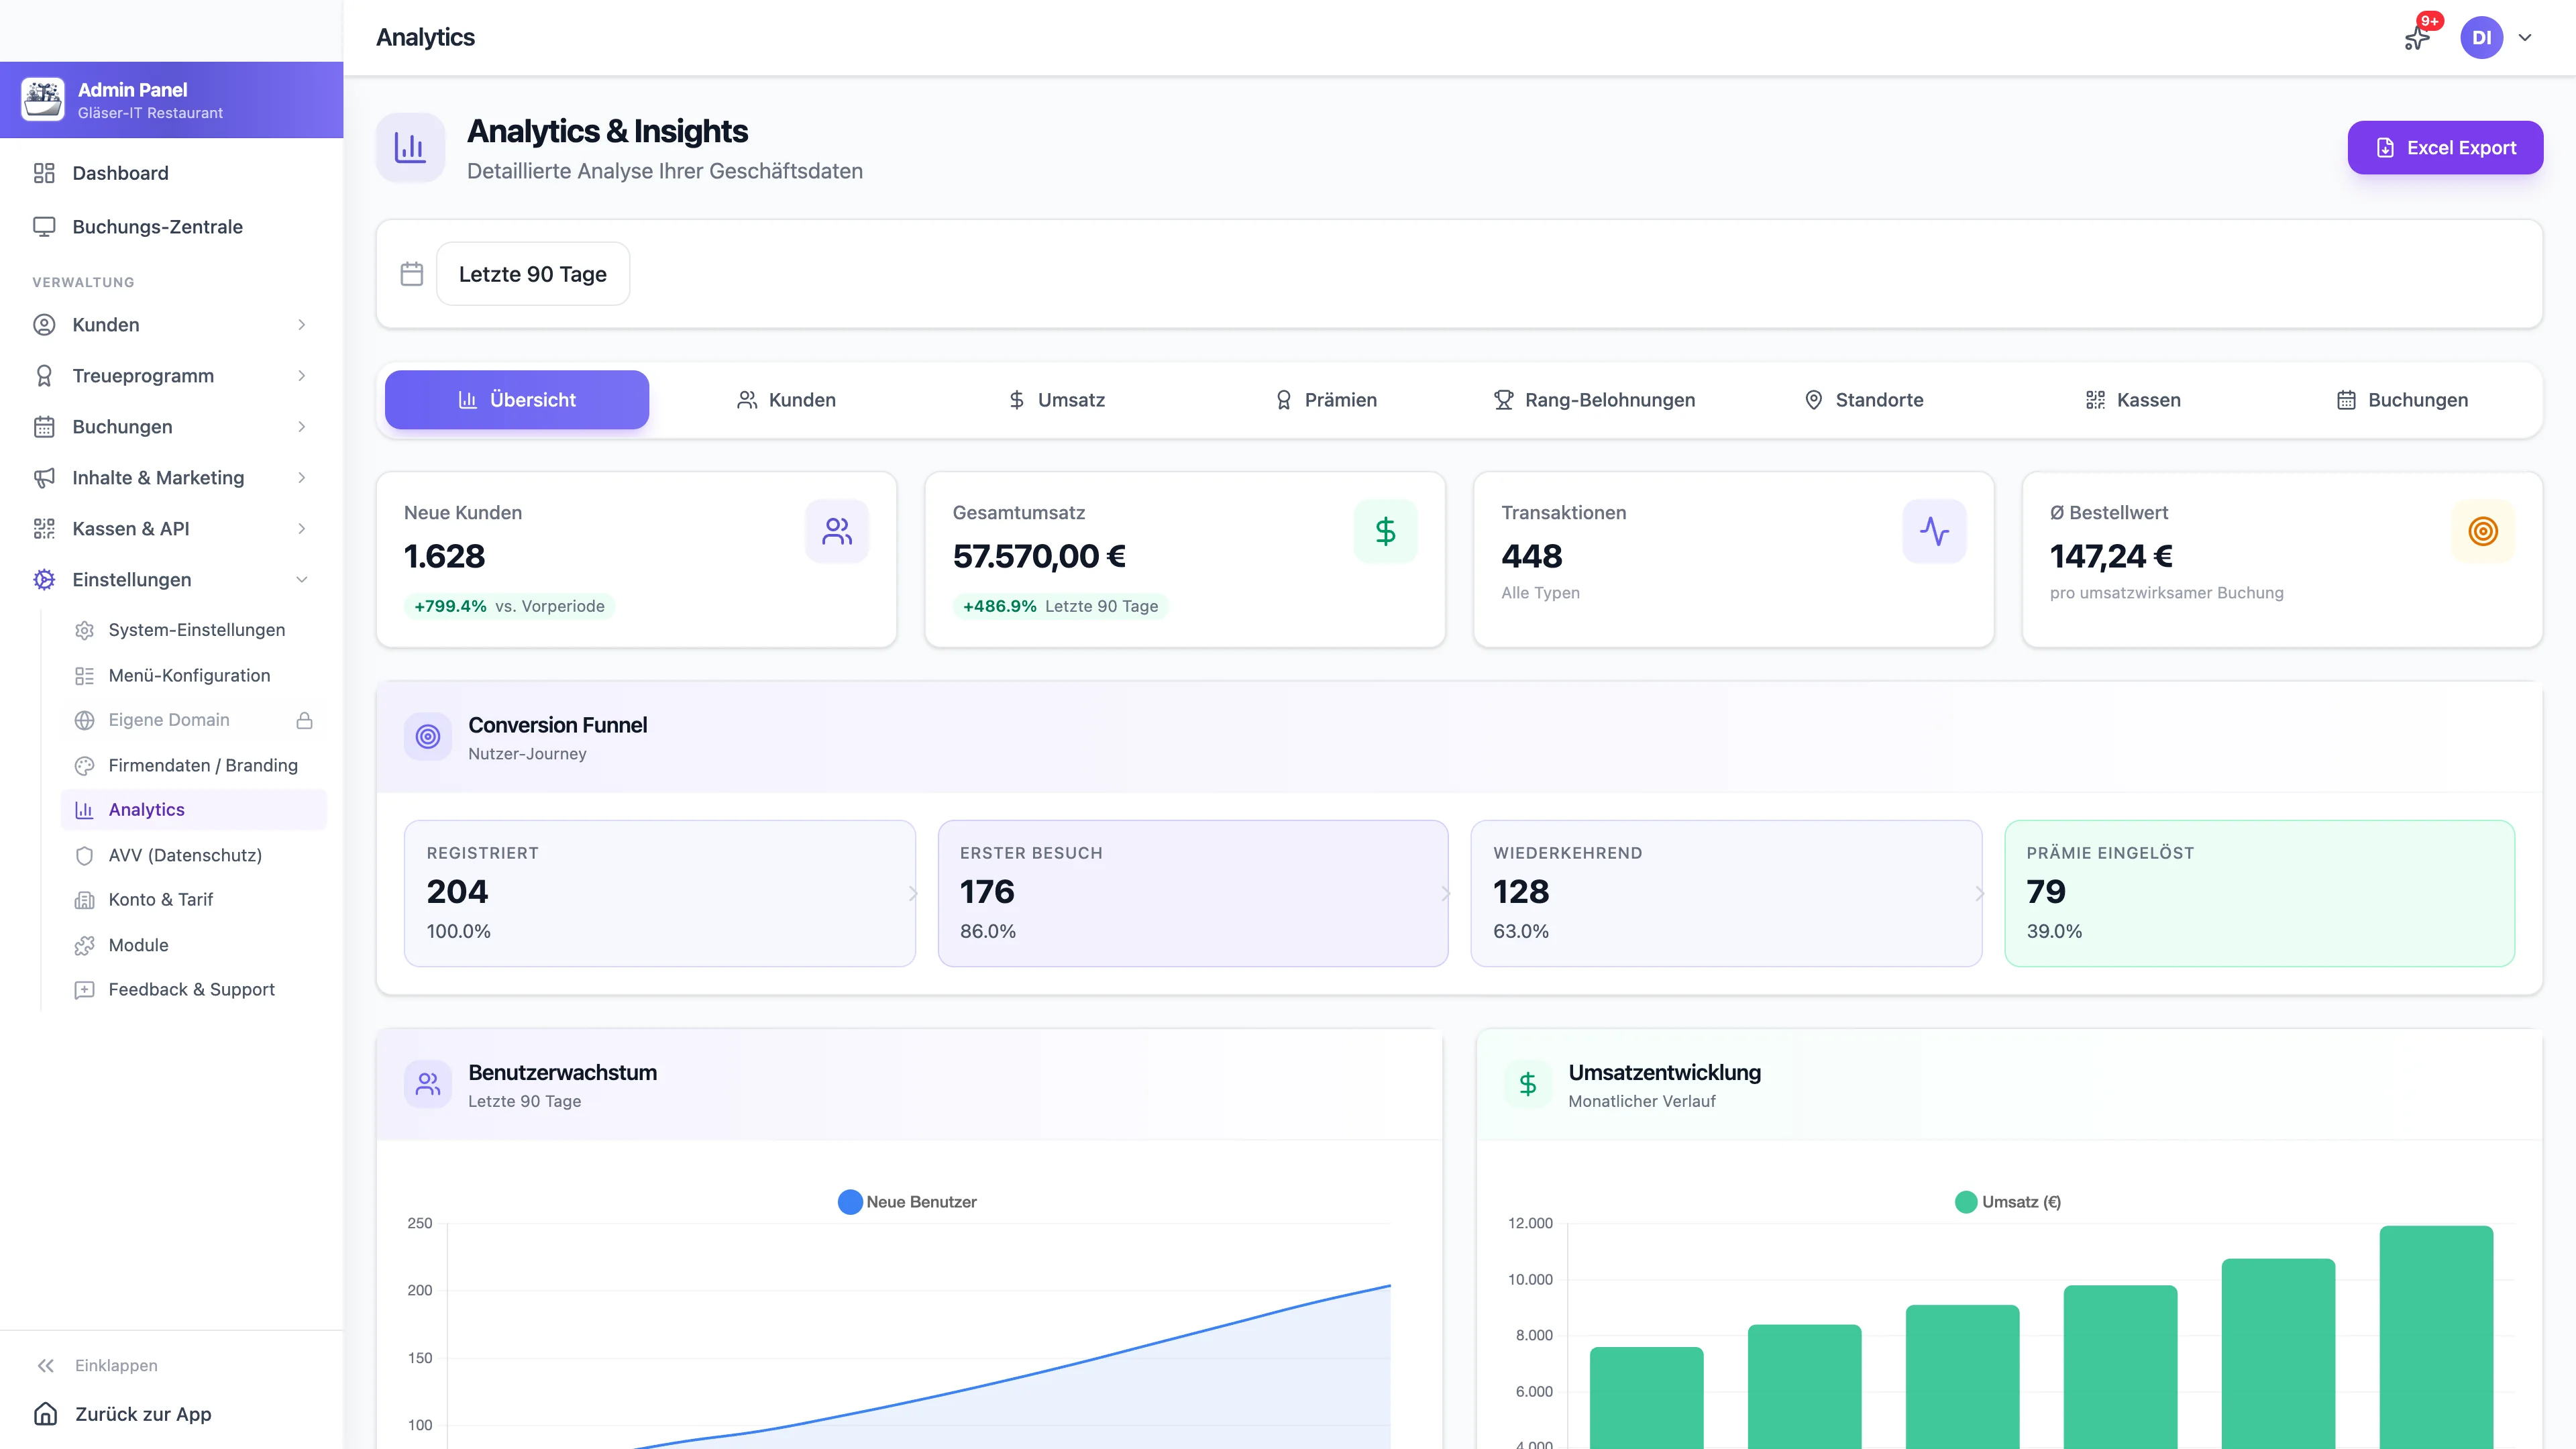
Task: Switch to the Buchungen analytics tab
Action: 2402,400
